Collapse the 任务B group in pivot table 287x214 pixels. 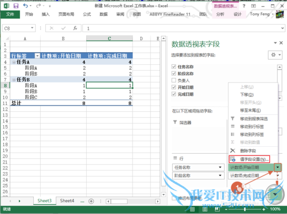[14, 80]
